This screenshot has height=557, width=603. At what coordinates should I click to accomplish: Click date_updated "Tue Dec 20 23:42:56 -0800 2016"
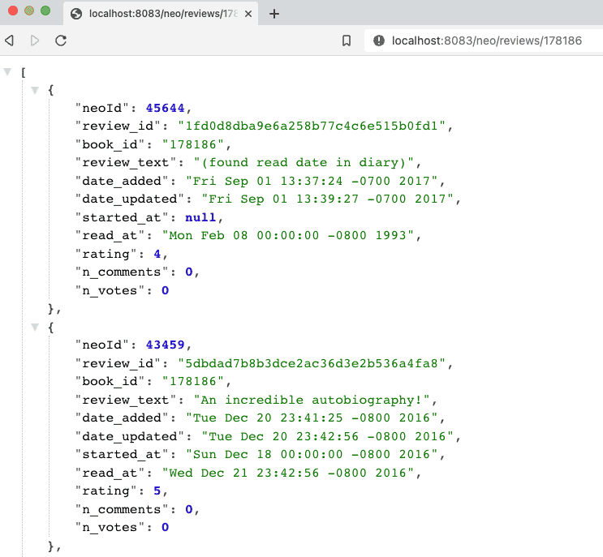point(327,436)
